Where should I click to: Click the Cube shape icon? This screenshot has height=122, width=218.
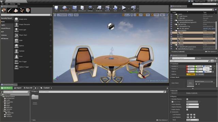16,40
